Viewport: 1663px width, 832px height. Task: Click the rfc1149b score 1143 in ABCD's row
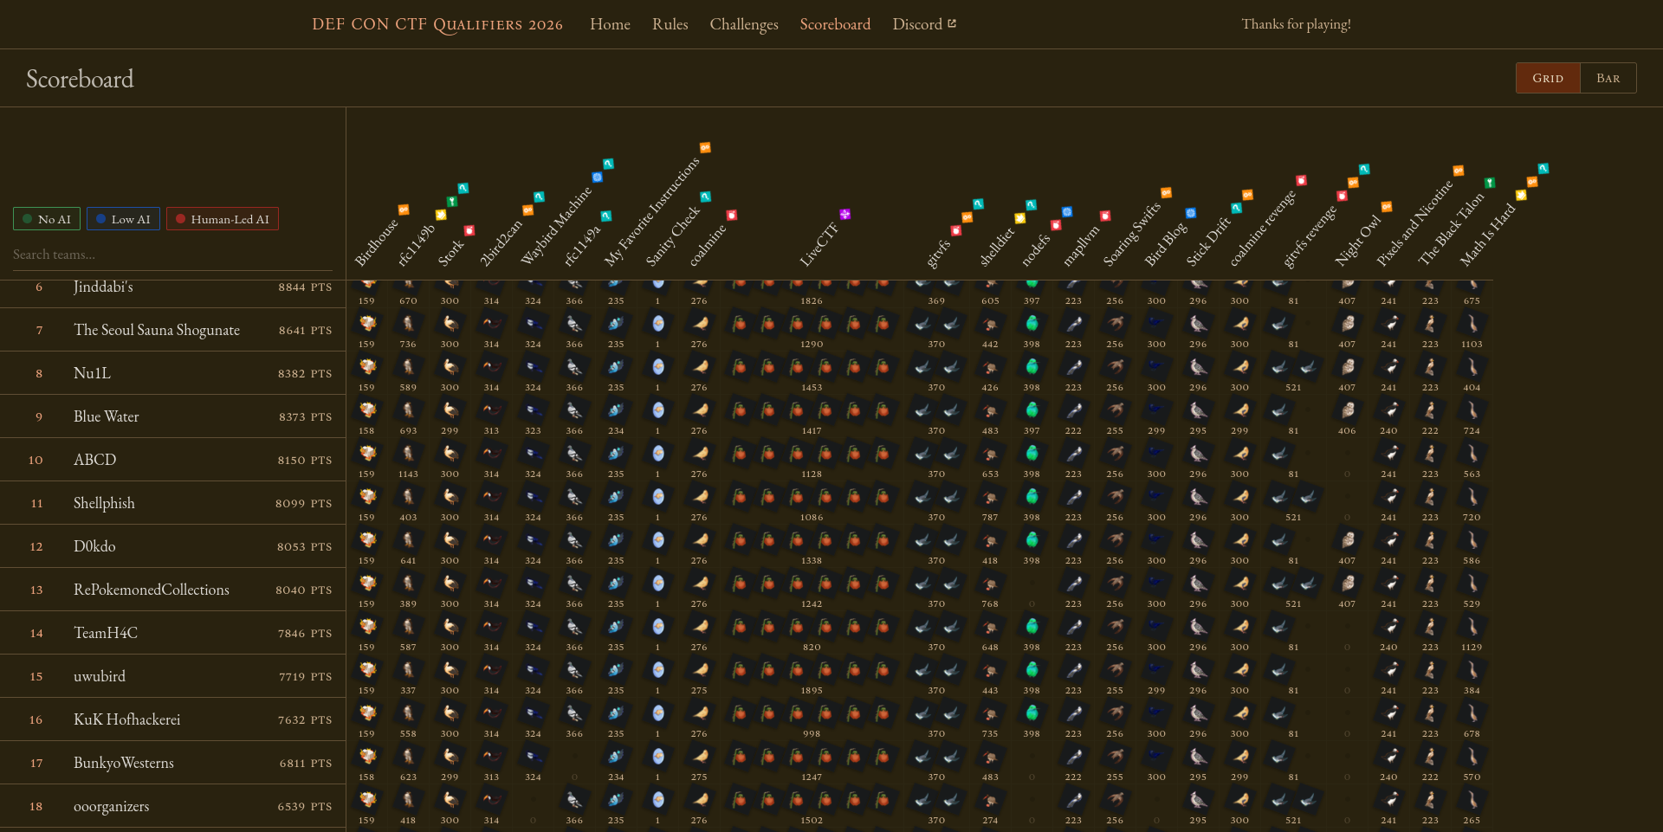[408, 474]
